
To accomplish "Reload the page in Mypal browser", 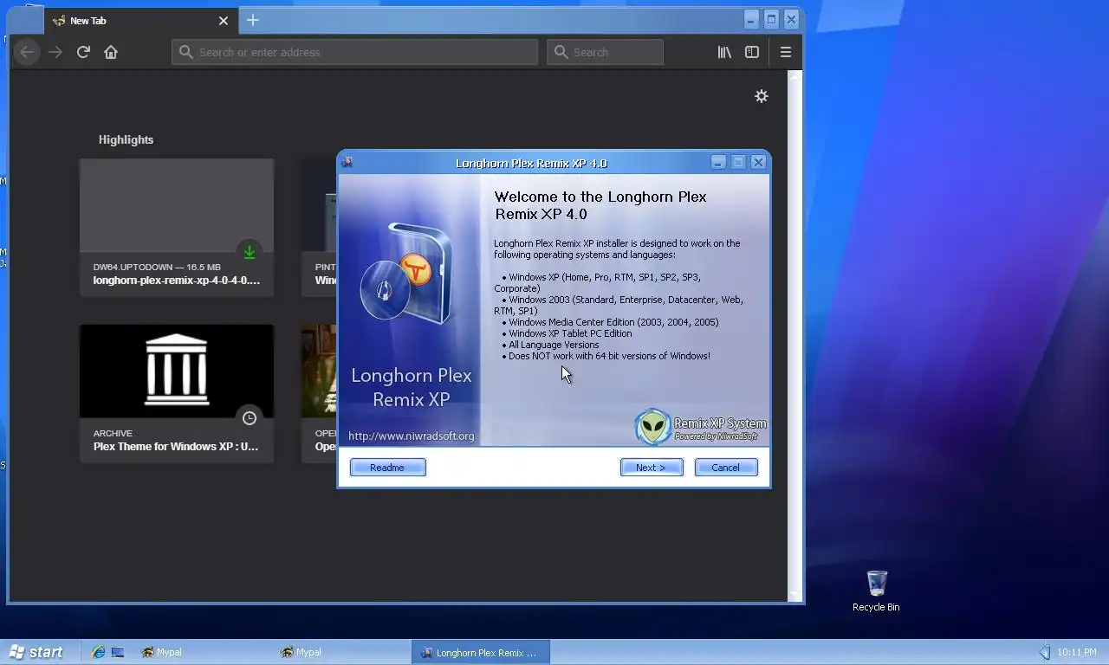I will [83, 52].
